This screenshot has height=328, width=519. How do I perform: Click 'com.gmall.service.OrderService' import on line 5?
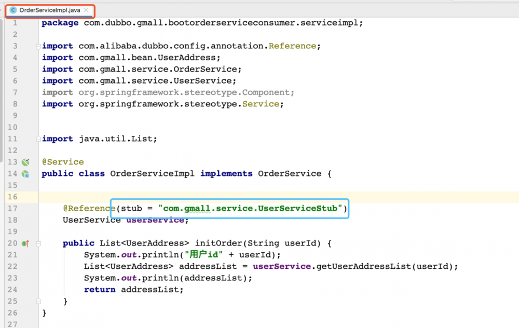click(x=158, y=69)
